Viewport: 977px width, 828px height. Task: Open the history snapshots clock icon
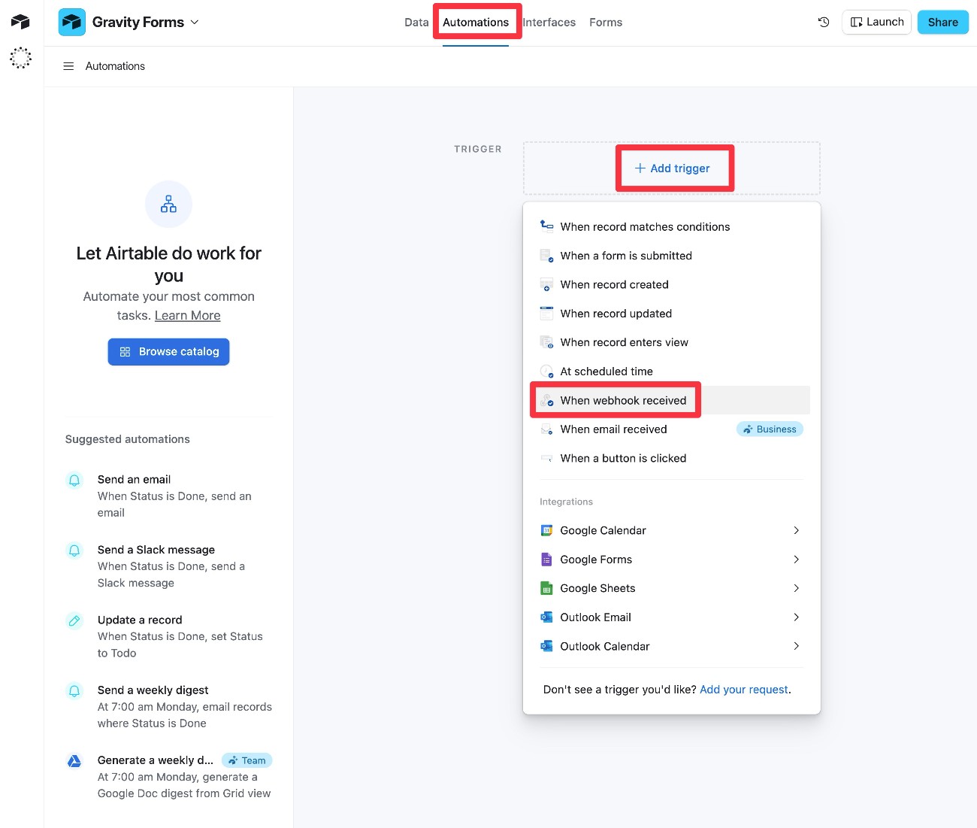[824, 22]
